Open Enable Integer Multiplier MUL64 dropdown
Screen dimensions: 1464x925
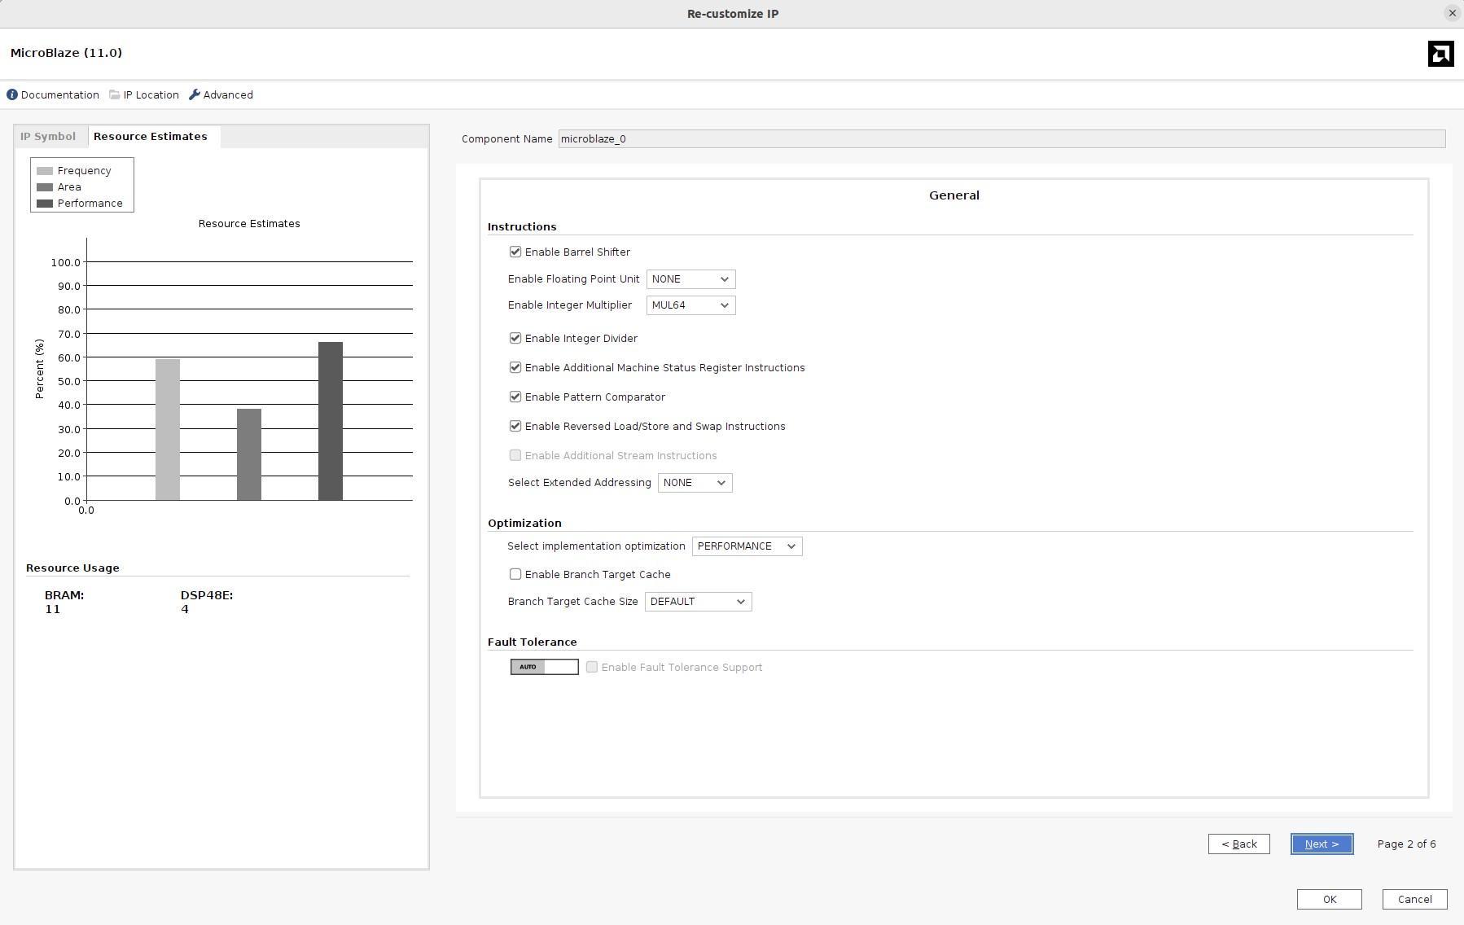[691, 305]
